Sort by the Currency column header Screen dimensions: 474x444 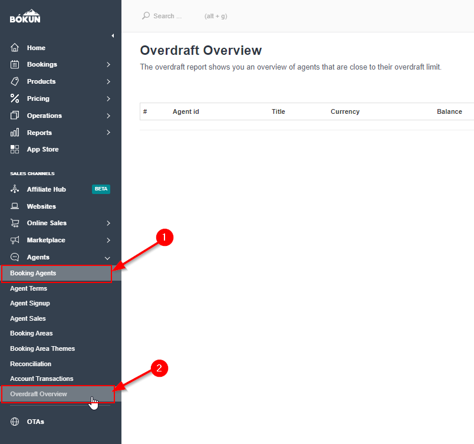pyautogui.click(x=345, y=111)
